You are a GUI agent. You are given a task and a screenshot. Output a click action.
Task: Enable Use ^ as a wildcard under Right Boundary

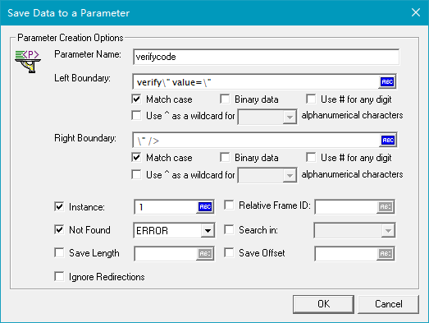pyautogui.click(x=136, y=174)
